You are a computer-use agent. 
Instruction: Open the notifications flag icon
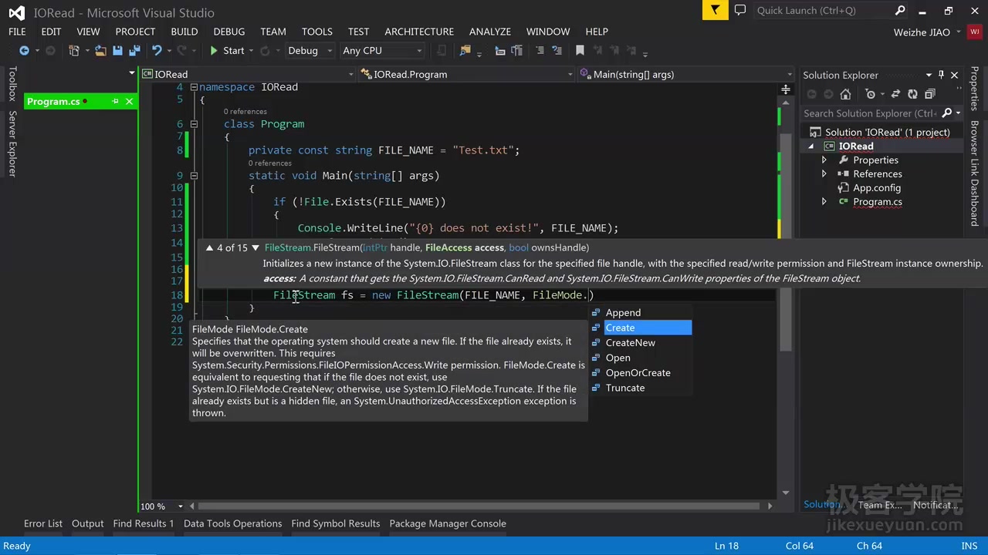[x=716, y=10]
